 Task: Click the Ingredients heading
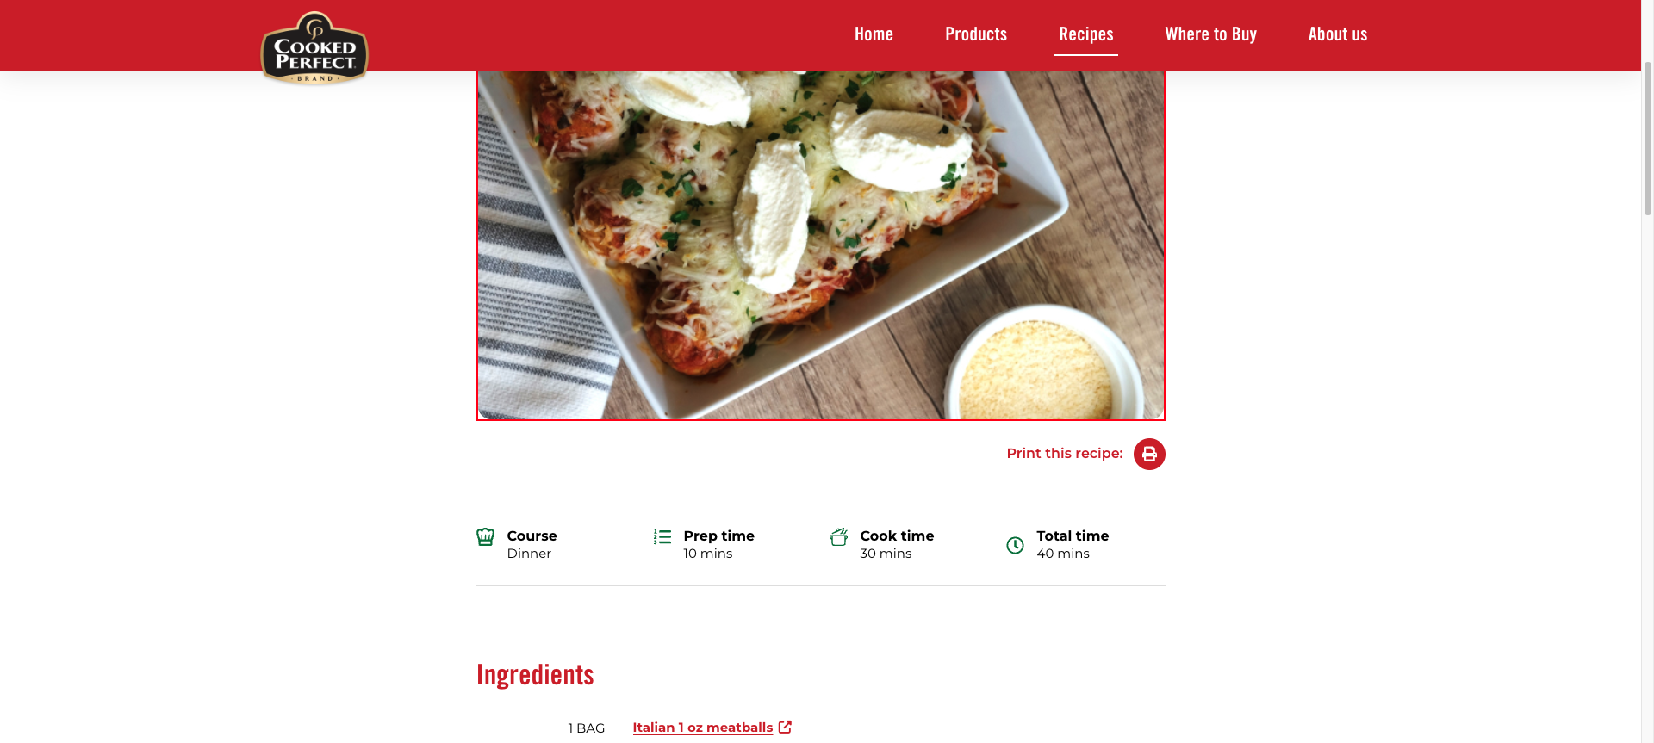click(535, 675)
